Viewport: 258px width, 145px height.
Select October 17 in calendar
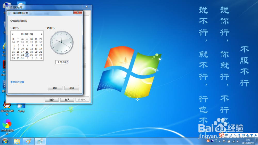(x=22, y=52)
